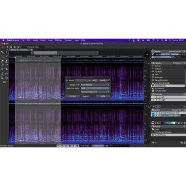Open the Modules menu
Image resolution: width=186 pixels, height=186 pixels.
(59, 40)
